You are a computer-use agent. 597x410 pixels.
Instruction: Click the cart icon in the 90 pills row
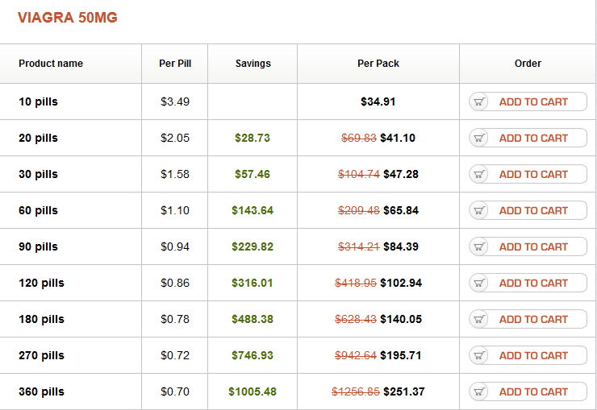pos(479,246)
